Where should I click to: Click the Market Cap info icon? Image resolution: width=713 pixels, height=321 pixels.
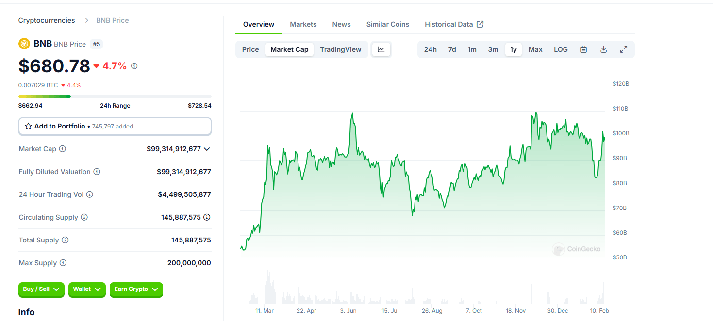pos(63,149)
